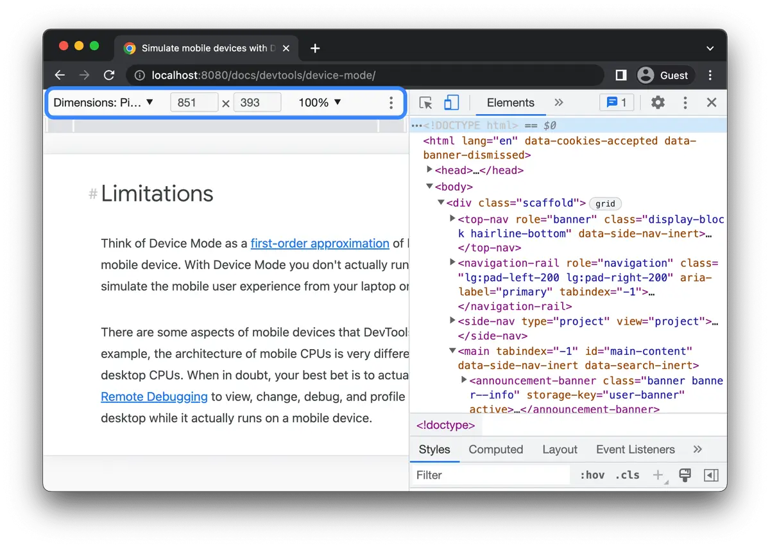Viewport: 770px width, 548px height.
Task: Close the Simulate mobile devices tab
Action: point(286,48)
